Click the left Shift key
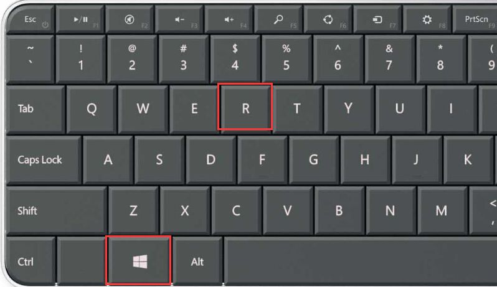Screen dimensions: 497x287 [57, 210]
